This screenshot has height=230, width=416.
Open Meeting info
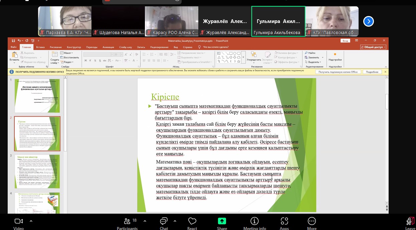(x=254, y=221)
